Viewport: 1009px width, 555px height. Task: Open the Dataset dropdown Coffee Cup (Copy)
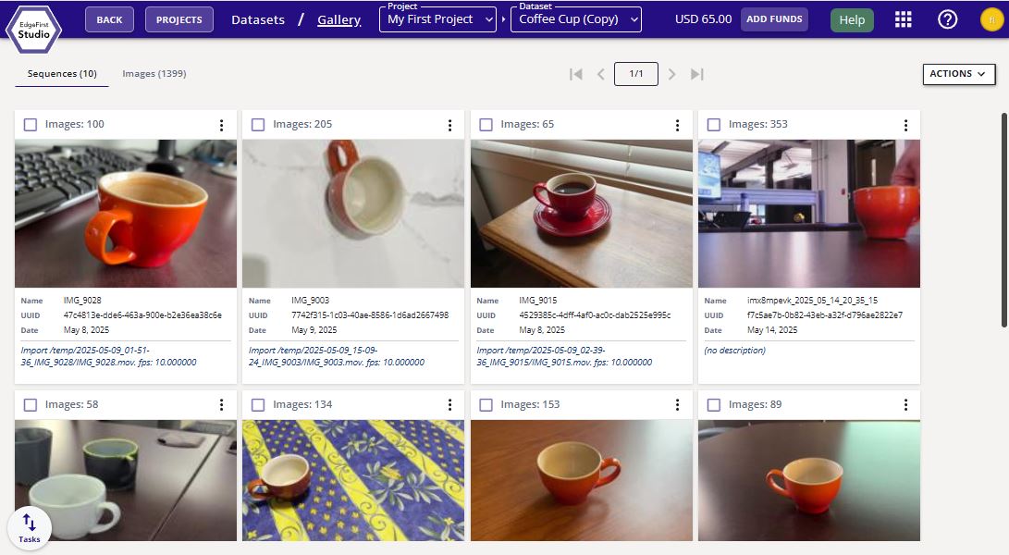575,19
